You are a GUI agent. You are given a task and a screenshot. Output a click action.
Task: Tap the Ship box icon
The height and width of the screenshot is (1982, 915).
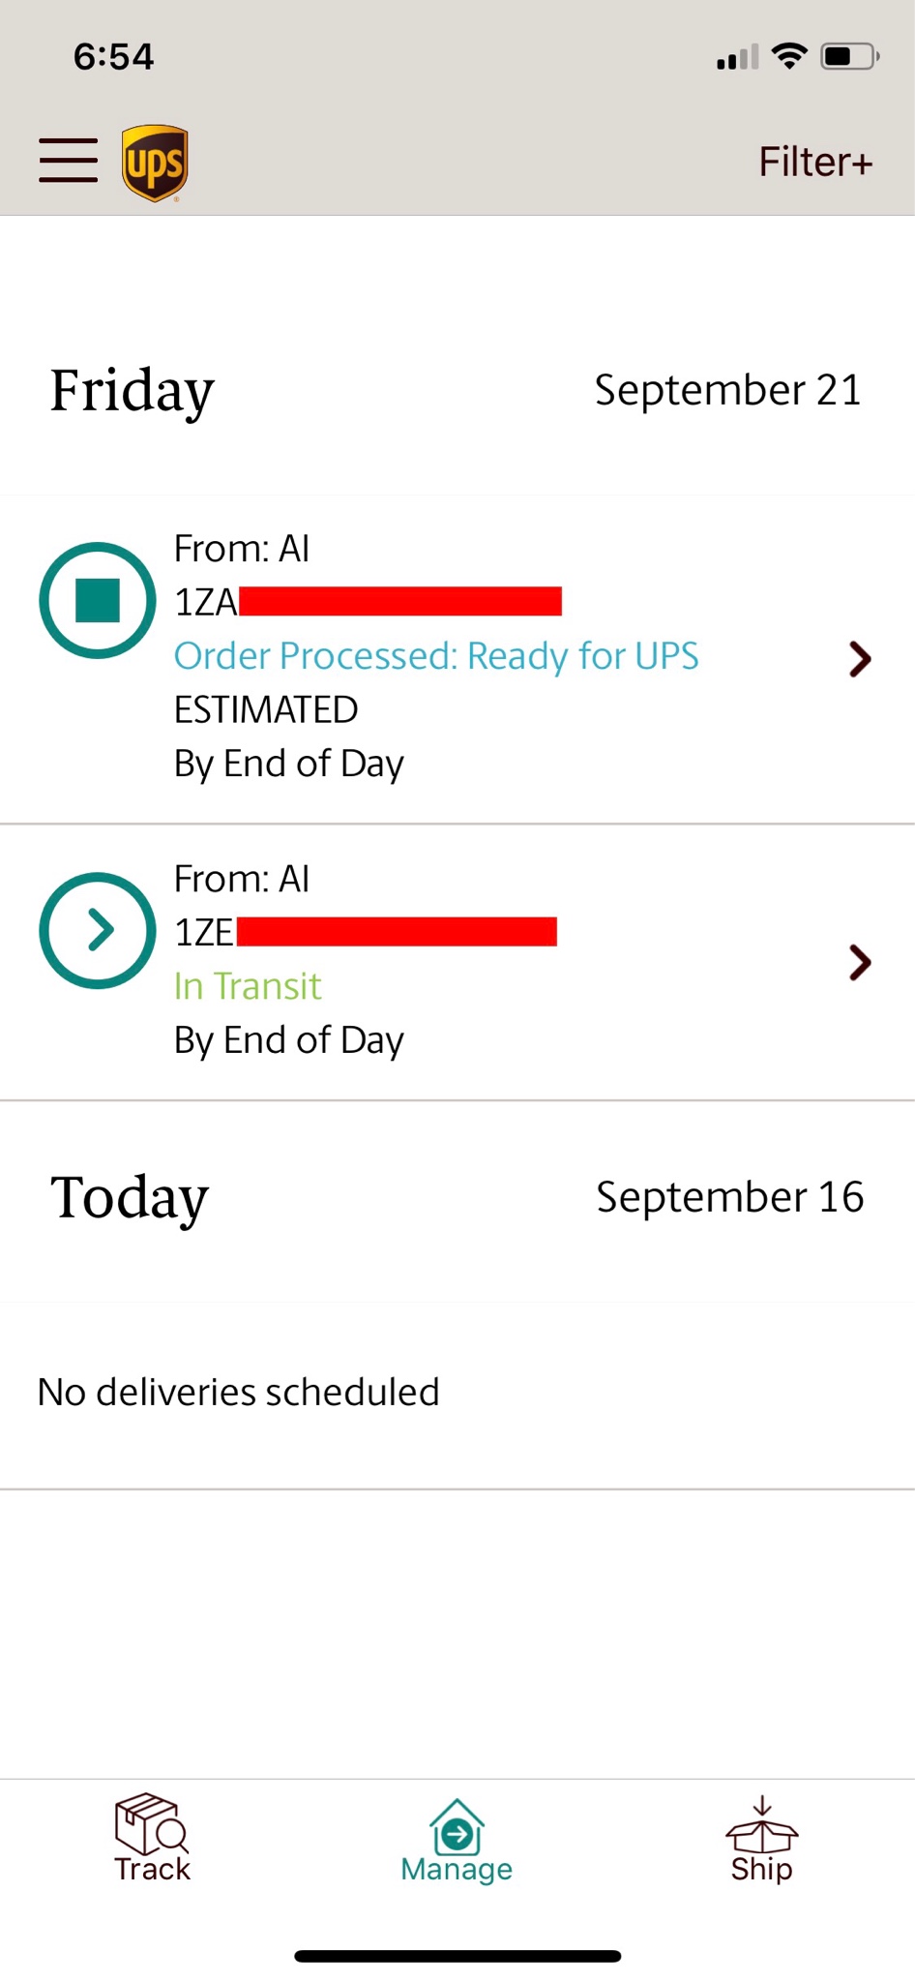tap(762, 1824)
